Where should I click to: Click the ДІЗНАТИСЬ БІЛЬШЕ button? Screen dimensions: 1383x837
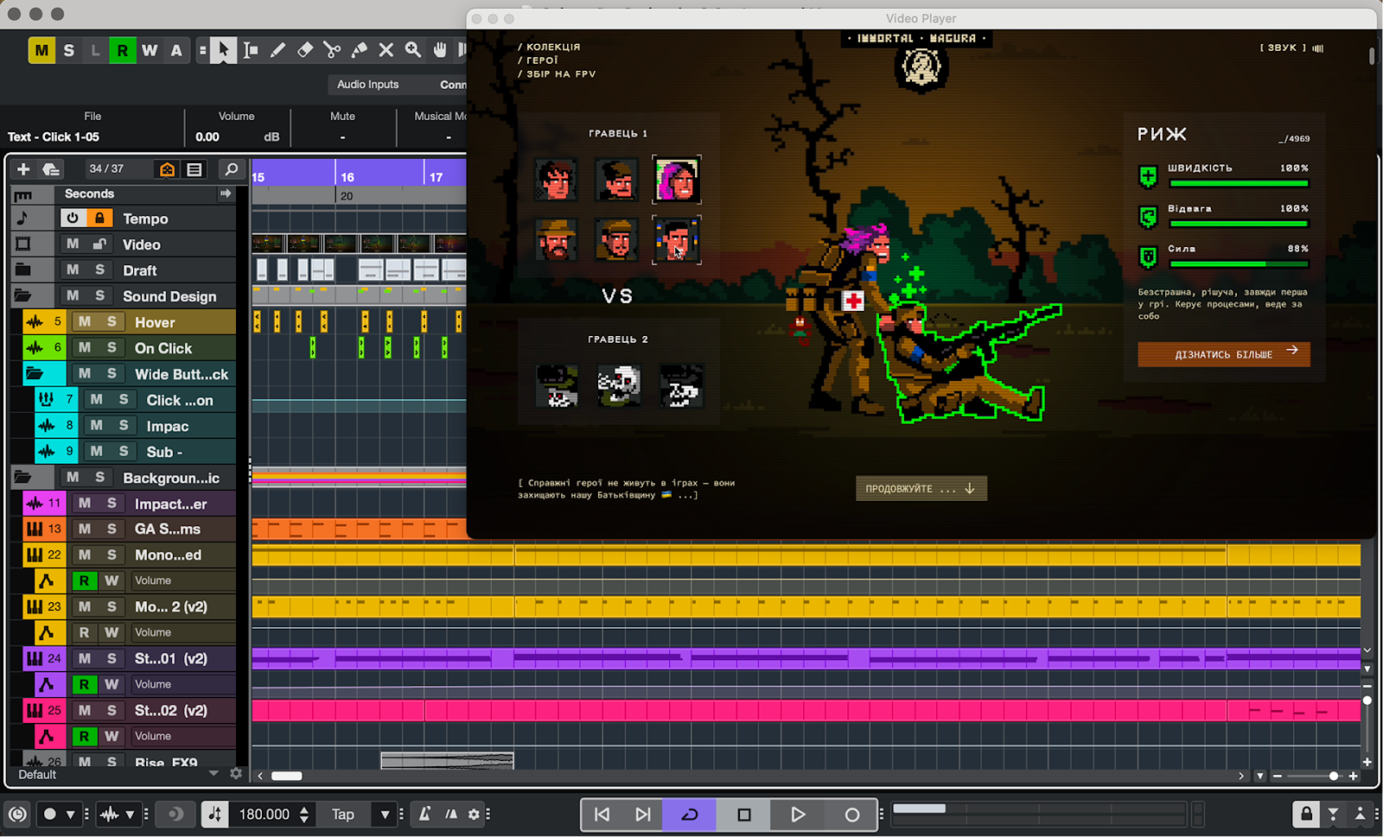coord(1223,354)
